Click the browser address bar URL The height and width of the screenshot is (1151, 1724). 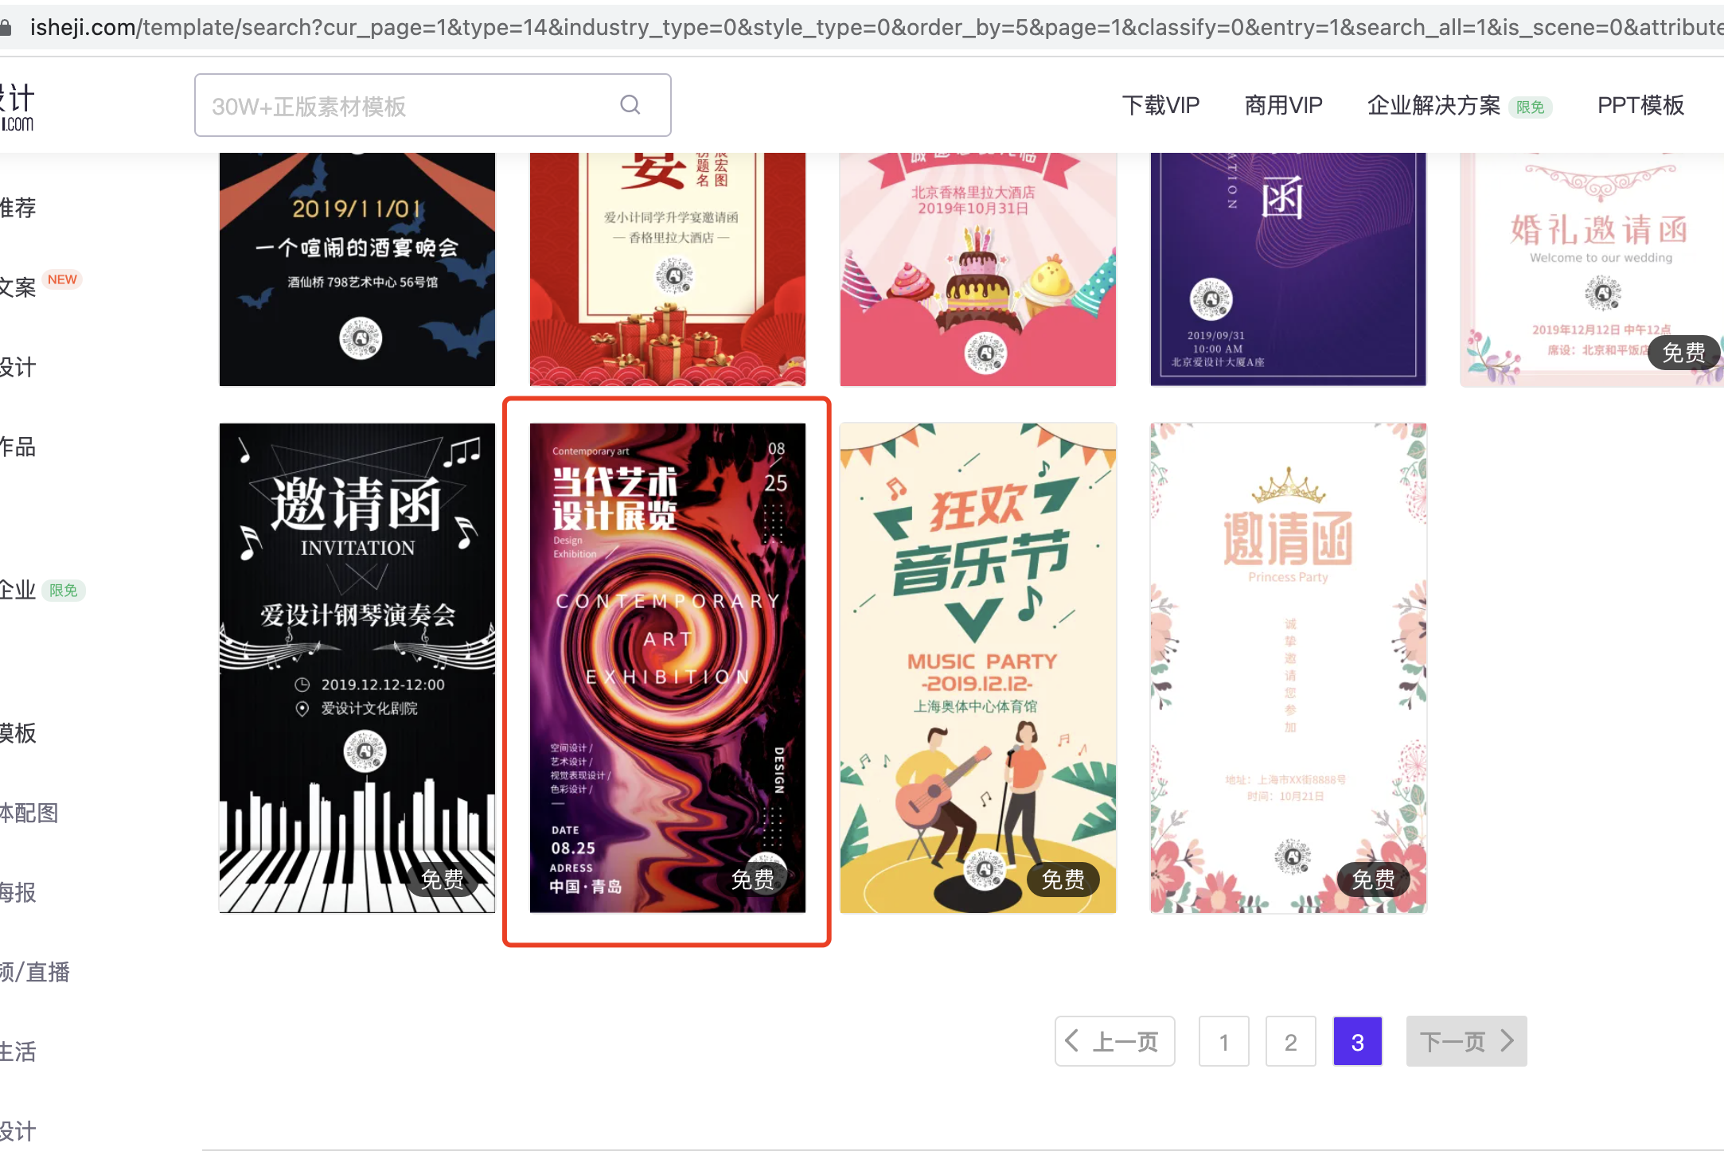click(876, 27)
